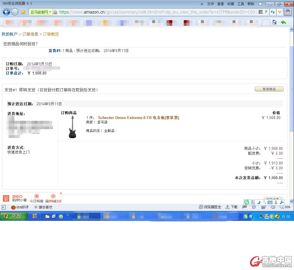
Task: Click the system clock showing 15:02
Action: click(x=286, y=217)
